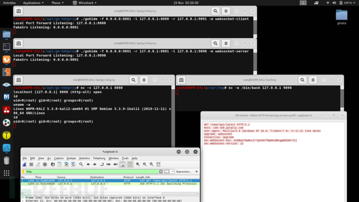
Task: Expand the Ethernet II details tree
Action: [x=23, y=201]
